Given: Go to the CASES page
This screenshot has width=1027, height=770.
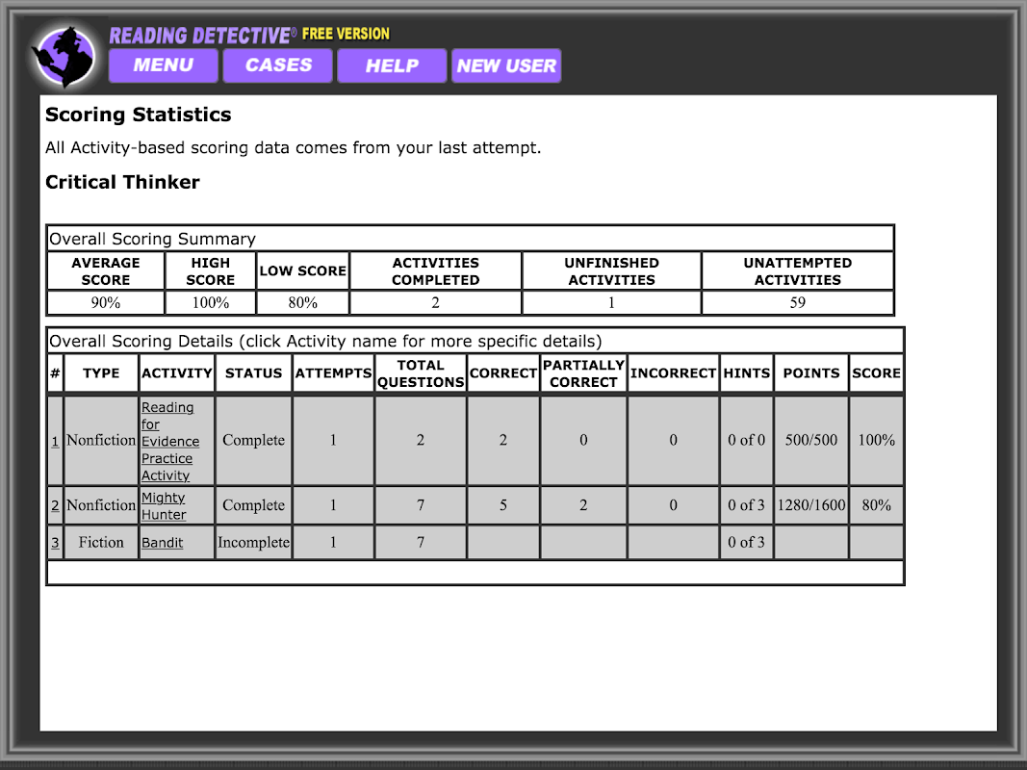Looking at the screenshot, I should click(x=278, y=65).
